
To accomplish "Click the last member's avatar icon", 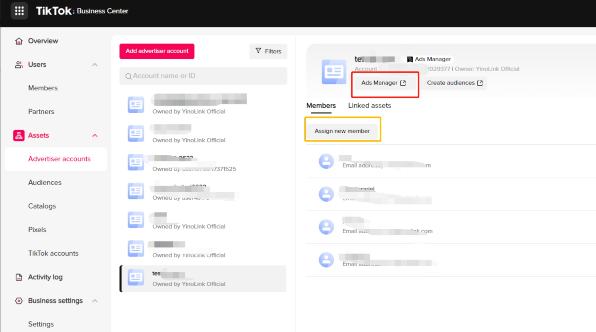I will 326,260.
